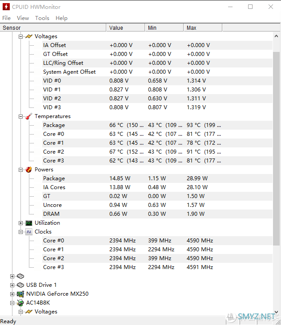This screenshot has width=281, height=325.
Task: Click the HWMonitor lightning app icon
Action: (x=6, y=7)
